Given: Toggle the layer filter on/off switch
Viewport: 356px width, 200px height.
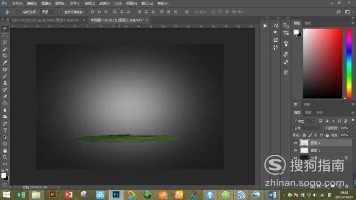Looking at the screenshot, I should pyautogui.click(x=352, y=120).
